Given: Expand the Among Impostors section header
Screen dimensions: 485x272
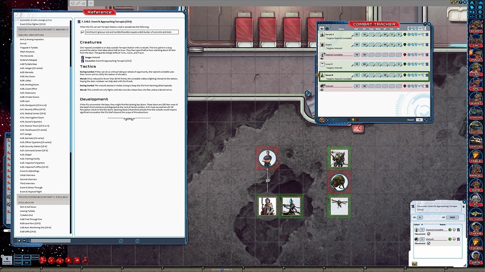Looking at the screenshot, I should pos(30,35).
